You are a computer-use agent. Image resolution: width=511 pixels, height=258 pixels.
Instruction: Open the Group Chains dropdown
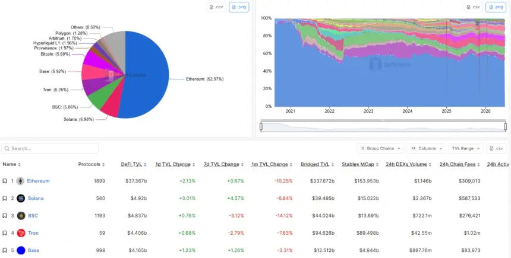point(380,148)
